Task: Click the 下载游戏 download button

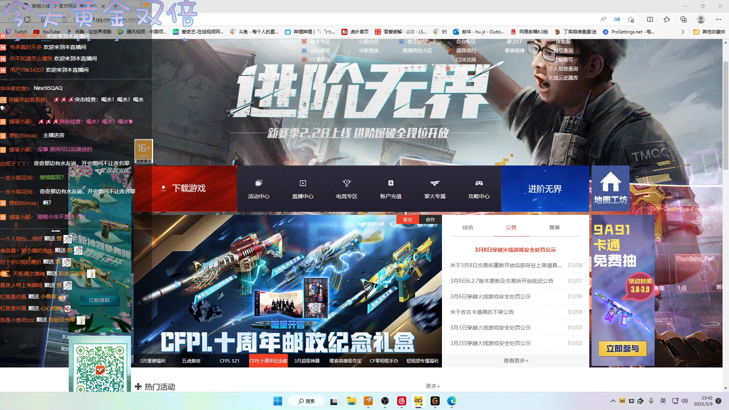Action: [x=185, y=189]
